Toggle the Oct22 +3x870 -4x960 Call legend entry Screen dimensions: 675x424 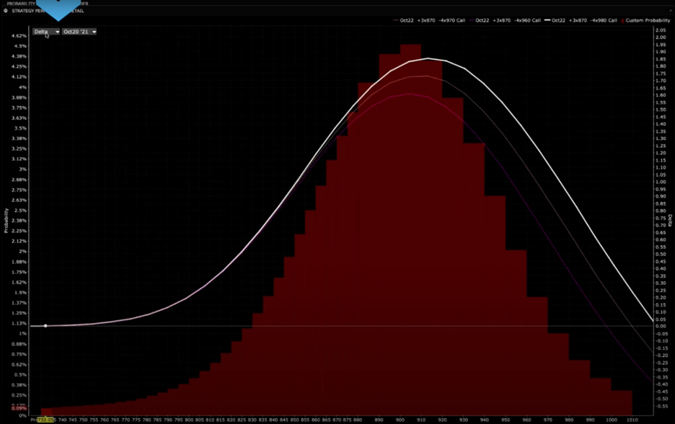click(x=508, y=20)
